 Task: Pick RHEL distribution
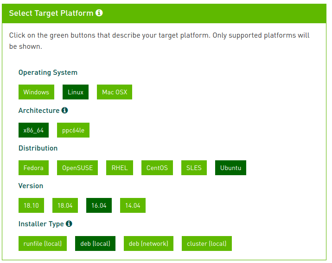click(x=120, y=168)
